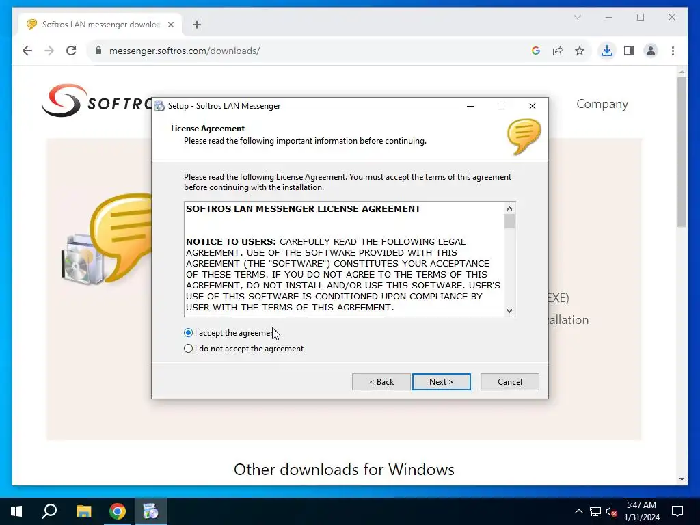Bookmark this page with the star icon
Viewport: 700px width, 525px height.
click(580, 51)
